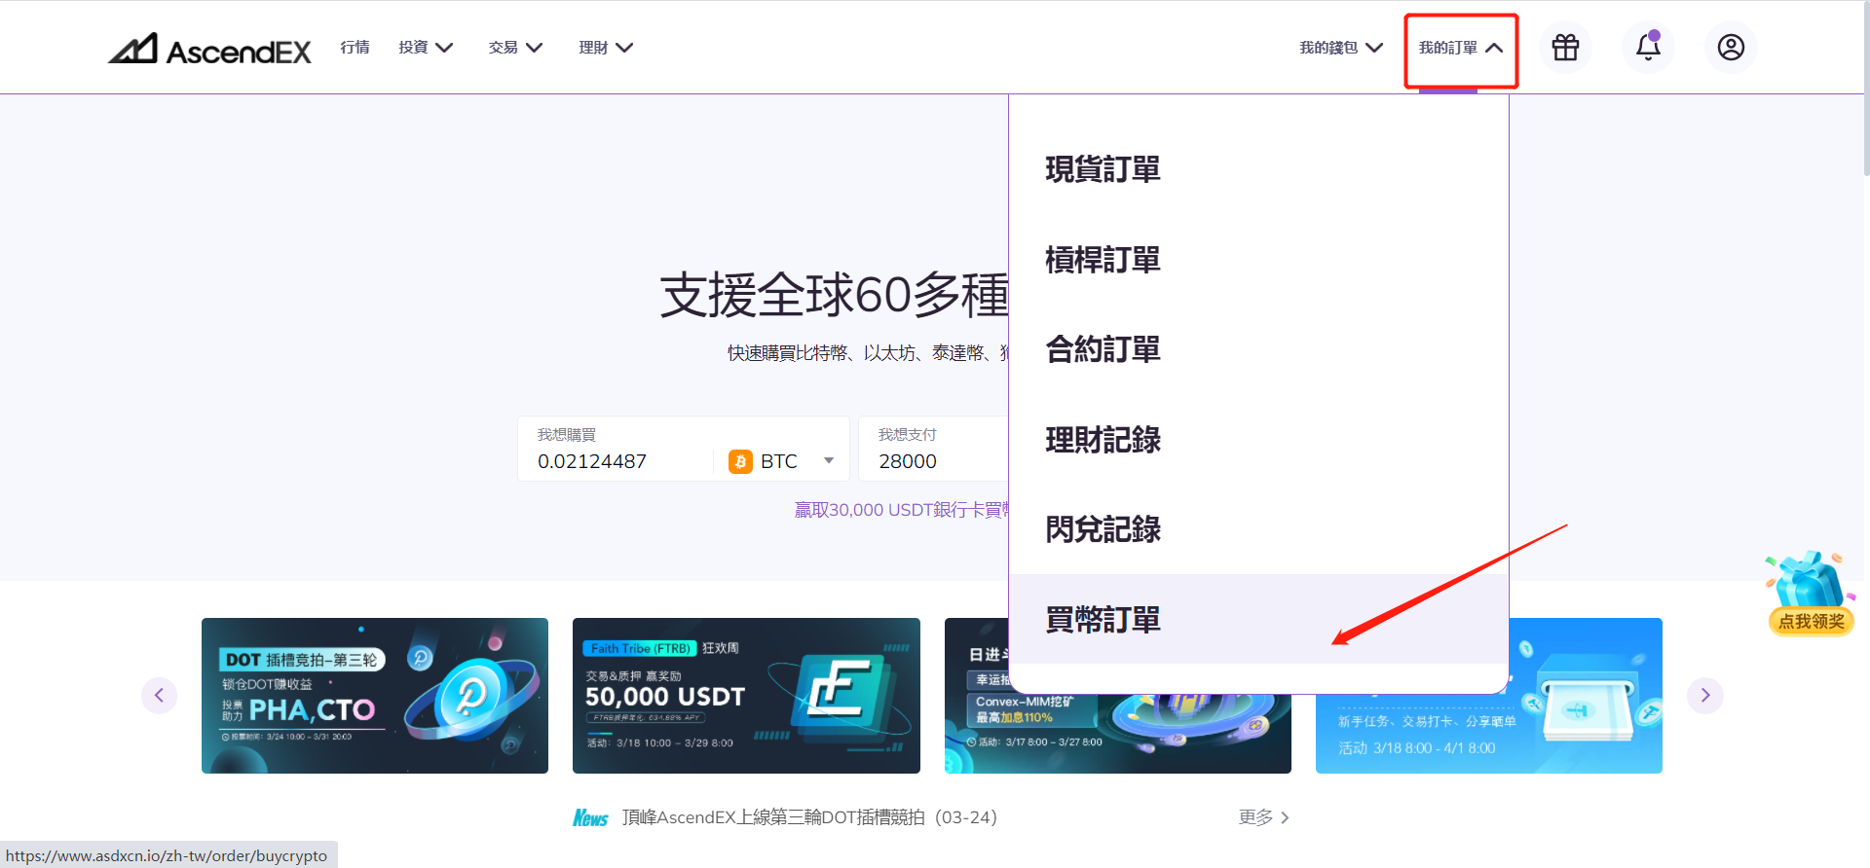The height and width of the screenshot is (868, 1870).
Task: Collapse the 我的訂單 menu
Action: click(x=1461, y=47)
